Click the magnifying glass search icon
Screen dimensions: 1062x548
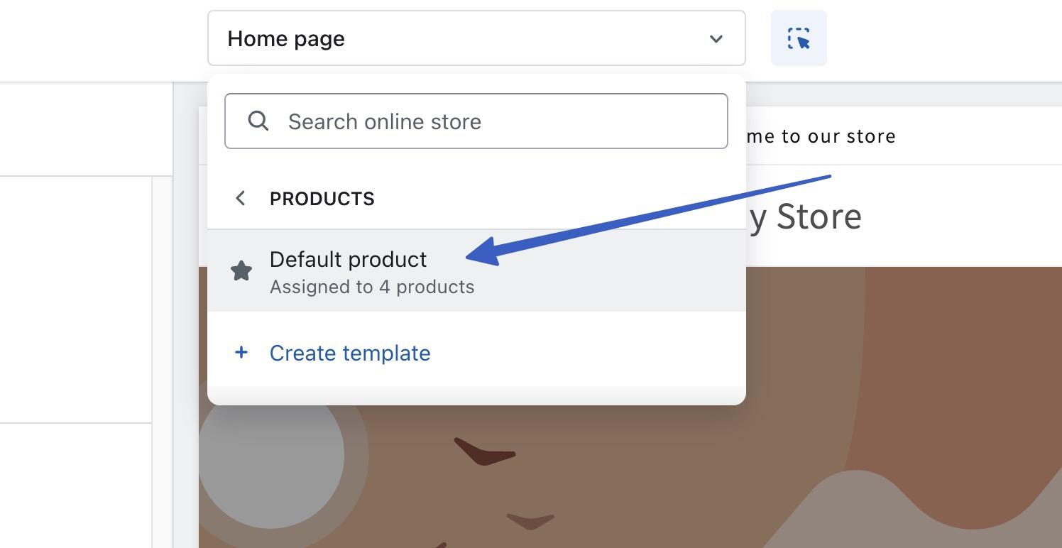(x=258, y=121)
